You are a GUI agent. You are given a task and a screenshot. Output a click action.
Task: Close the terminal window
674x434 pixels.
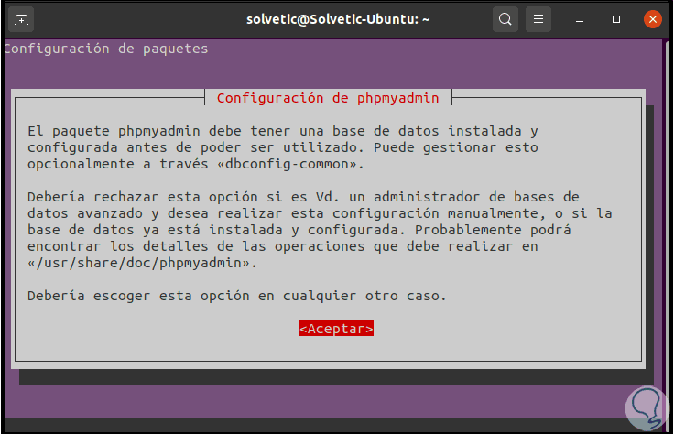point(653,19)
